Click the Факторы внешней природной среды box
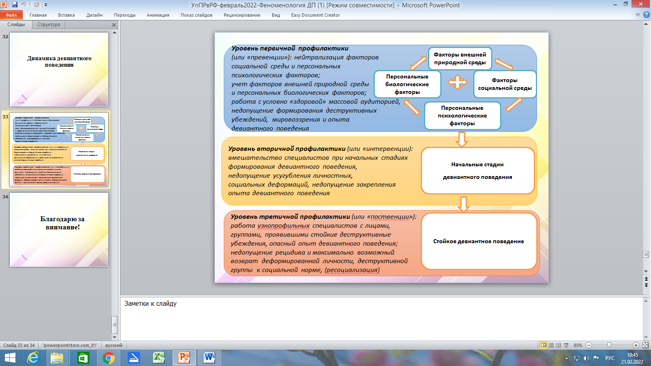 pyautogui.click(x=460, y=58)
